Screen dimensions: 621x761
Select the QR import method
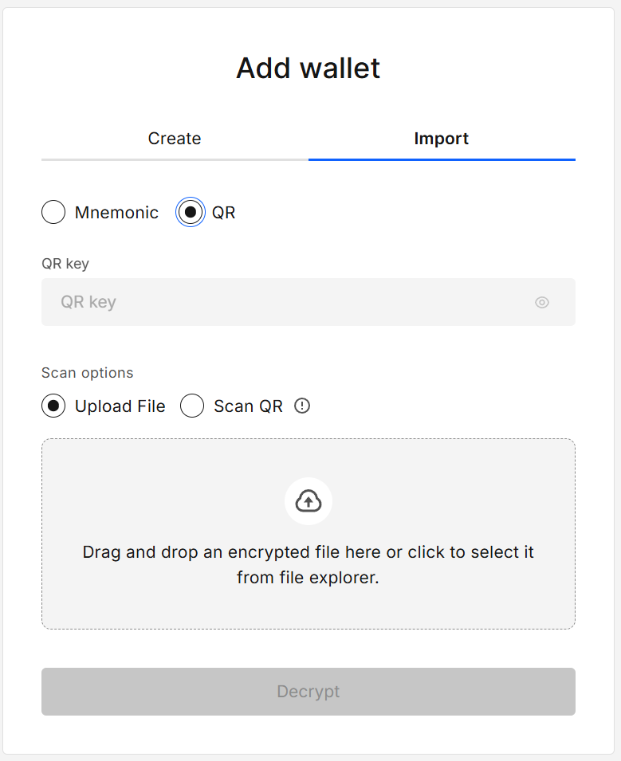point(189,212)
